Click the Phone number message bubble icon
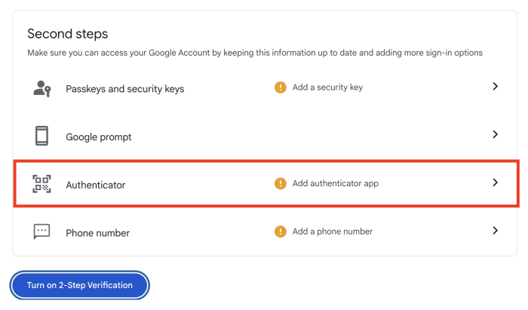The height and width of the screenshot is (310, 528). tap(42, 232)
